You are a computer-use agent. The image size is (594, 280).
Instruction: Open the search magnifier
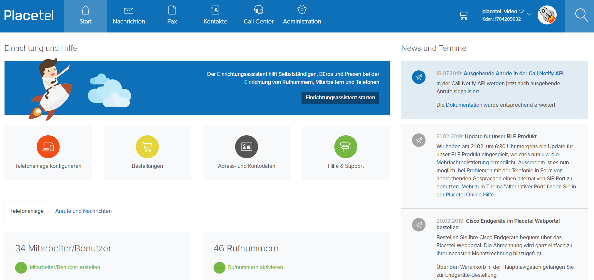click(x=581, y=15)
